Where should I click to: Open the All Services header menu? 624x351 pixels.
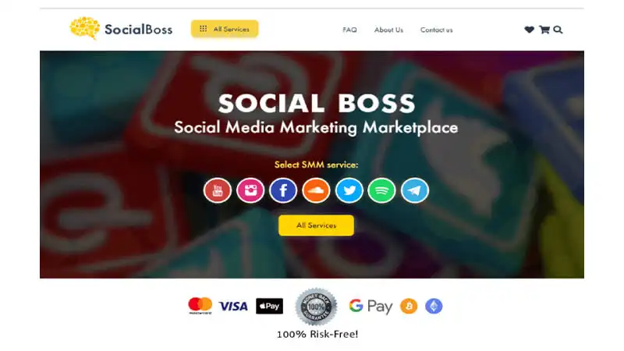point(225,29)
